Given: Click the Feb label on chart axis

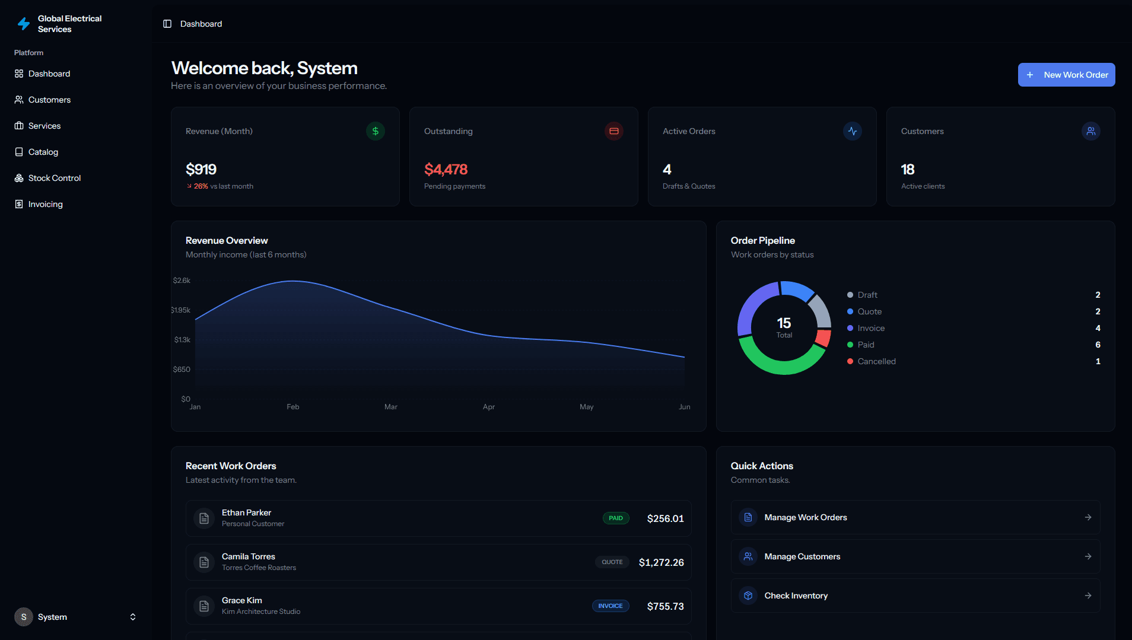Looking at the screenshot, I should pyautogui.click(x=293, y=407).
